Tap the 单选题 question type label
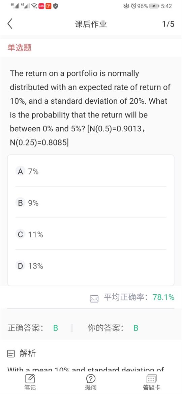Image resolution: width=182 pixels, height=394 pixels. click(x=20, y=47)
